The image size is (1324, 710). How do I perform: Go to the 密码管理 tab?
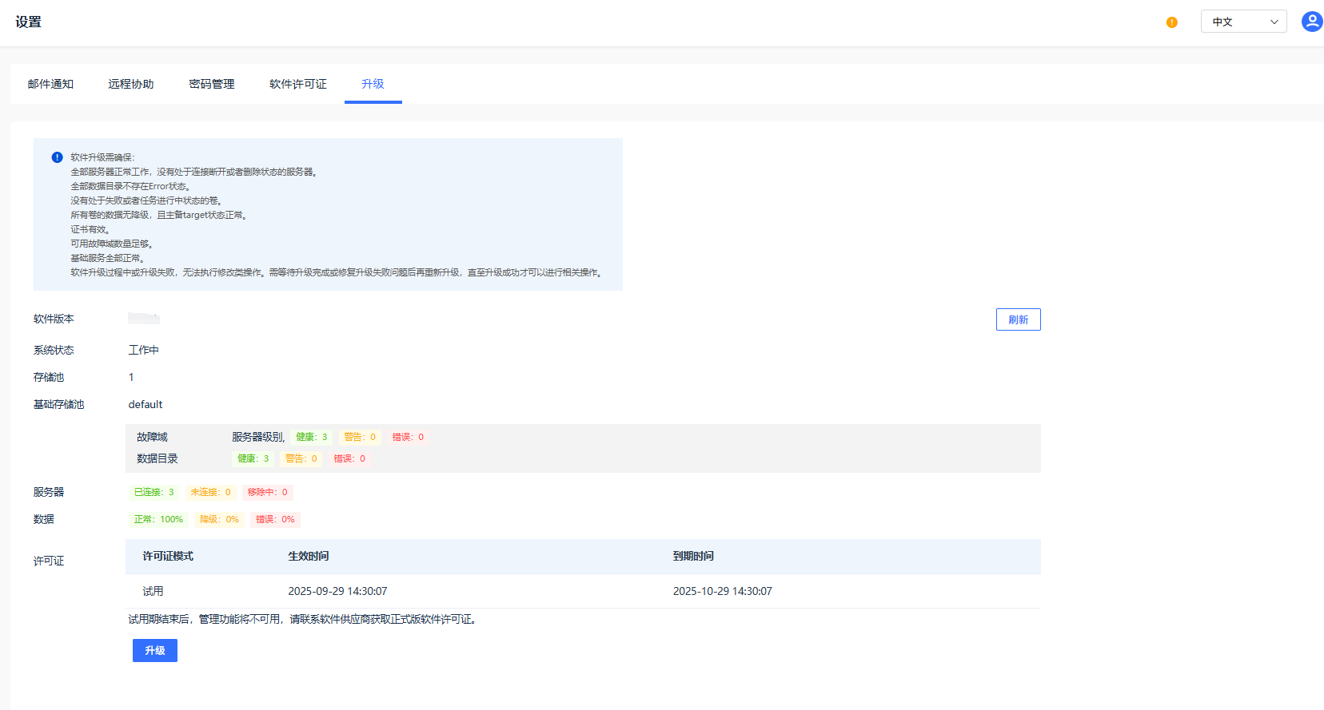tap(212, 84)
